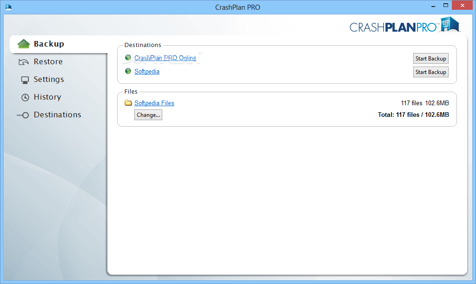Click 'Total: 117 files / 102.6MB' text
476x284 pixels.
pyautogui.click(x=413, y=115)
